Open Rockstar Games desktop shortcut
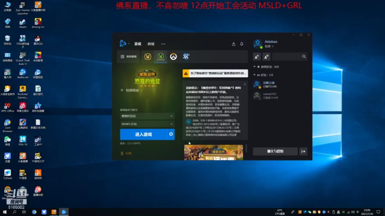 point(23,92)
